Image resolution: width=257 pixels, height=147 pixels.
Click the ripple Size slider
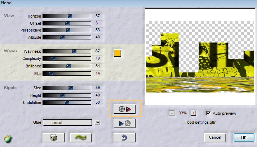(67, 88)
